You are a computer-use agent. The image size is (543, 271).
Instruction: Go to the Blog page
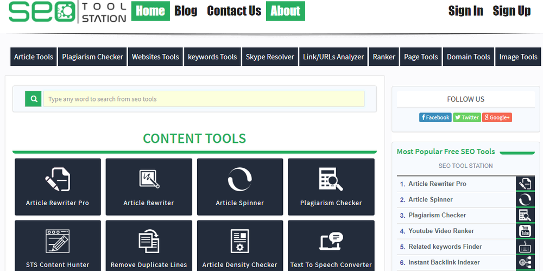tap(186, 11)
